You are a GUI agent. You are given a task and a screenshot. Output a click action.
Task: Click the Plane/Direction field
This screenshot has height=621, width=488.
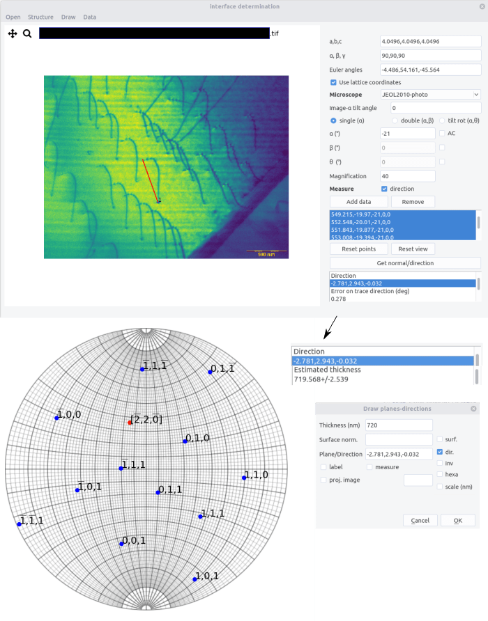pyautogui.click(x=399, y=454)
